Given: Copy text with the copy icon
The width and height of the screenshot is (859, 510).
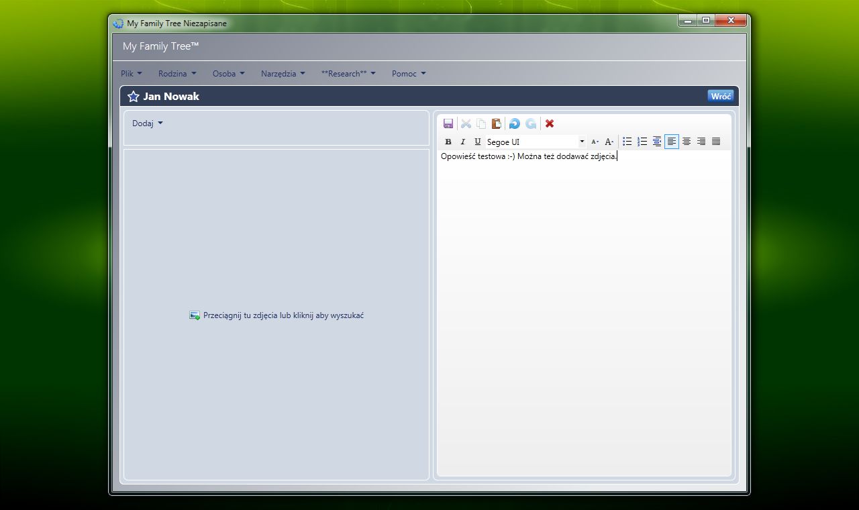Looking at the screenshot, I should pos(481,123).
